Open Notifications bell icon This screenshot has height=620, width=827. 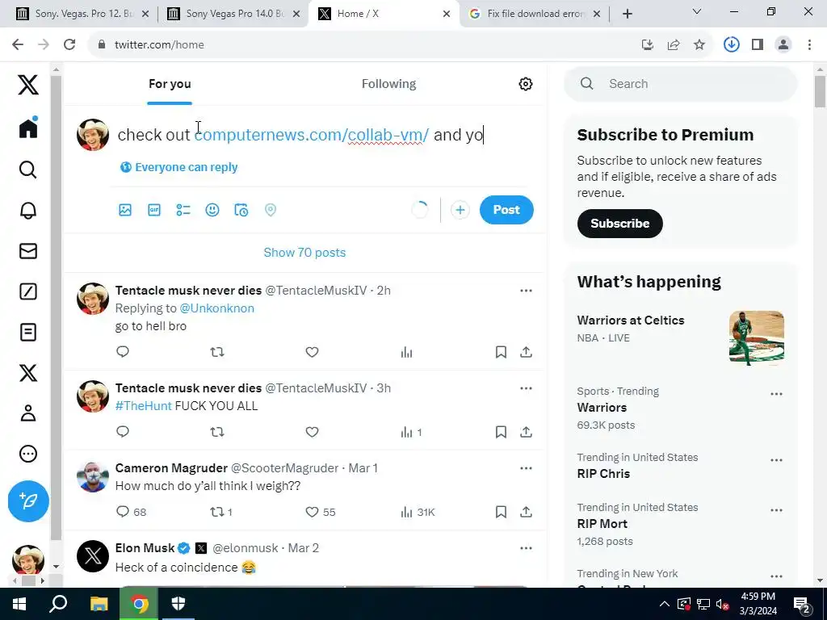click(x=28, y=211)
